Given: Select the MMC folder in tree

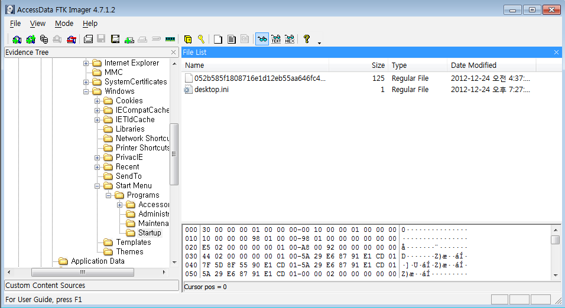Looking at the screenshot, I should 113,73.
